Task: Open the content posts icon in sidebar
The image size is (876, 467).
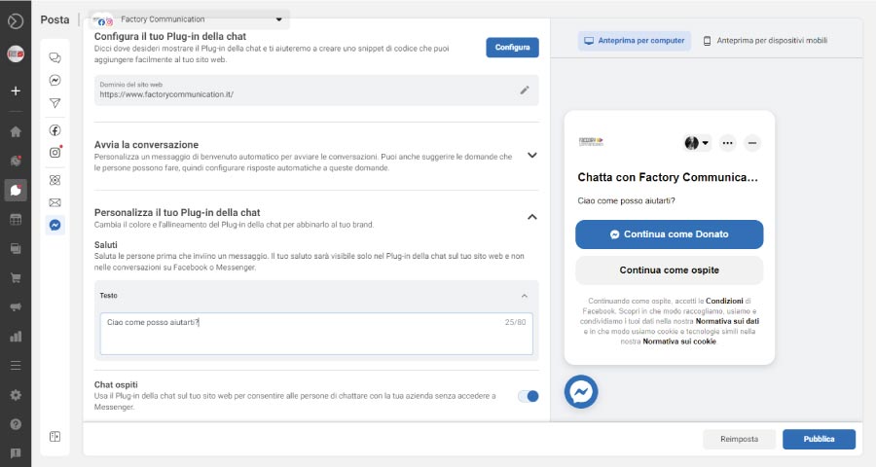Action: [x=16, y=249]
